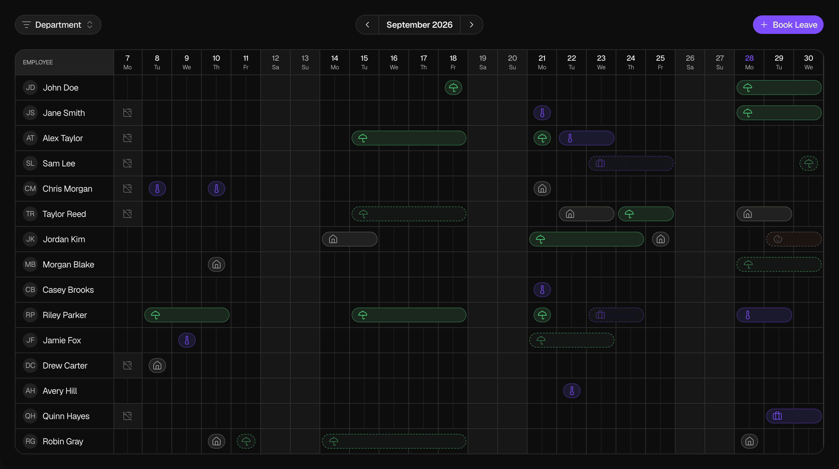
Task: Open Sam Lee's pending vacation on the 30th
Action: pos(808,163)
